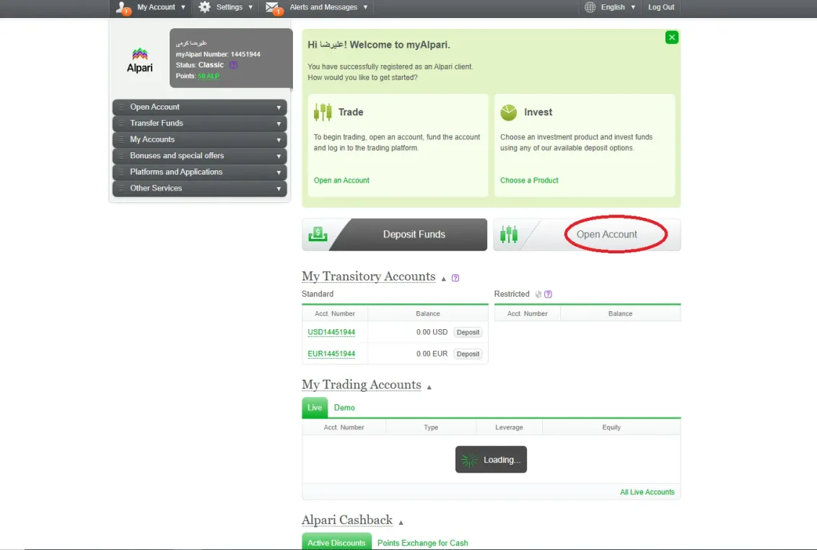Expand Platforms and Applications menu
This screenshot has width=817, height=550.
(200, 172)
